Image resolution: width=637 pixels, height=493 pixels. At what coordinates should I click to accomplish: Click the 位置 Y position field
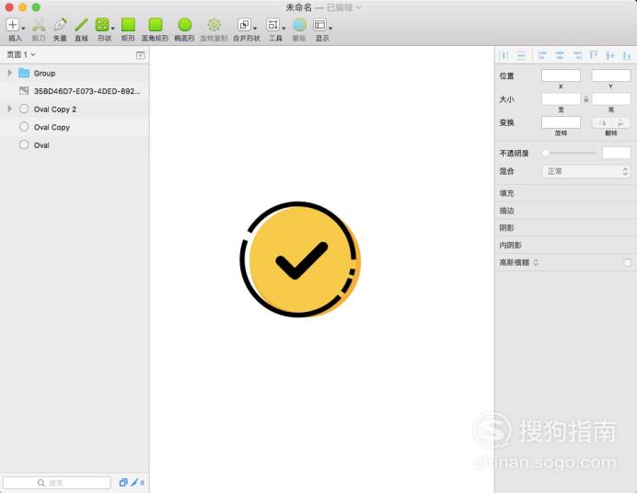pyautogui.click(x=611, y=75)
